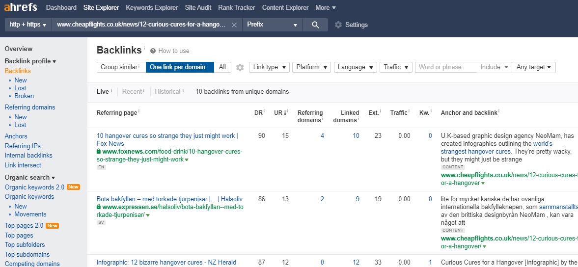578x267 pixels.
Task: Sort by the Referring domains column header
Action: tap(311, 116)
